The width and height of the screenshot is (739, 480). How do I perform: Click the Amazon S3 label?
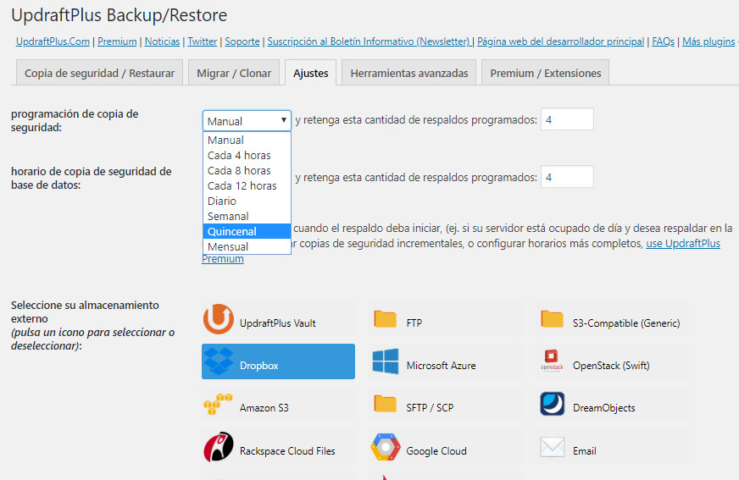point(264,408)
